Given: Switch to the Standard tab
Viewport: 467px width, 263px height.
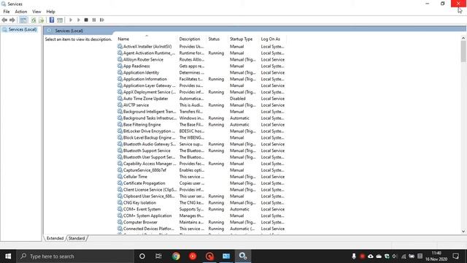Looking at the screenshot, I should click(77, 238).
